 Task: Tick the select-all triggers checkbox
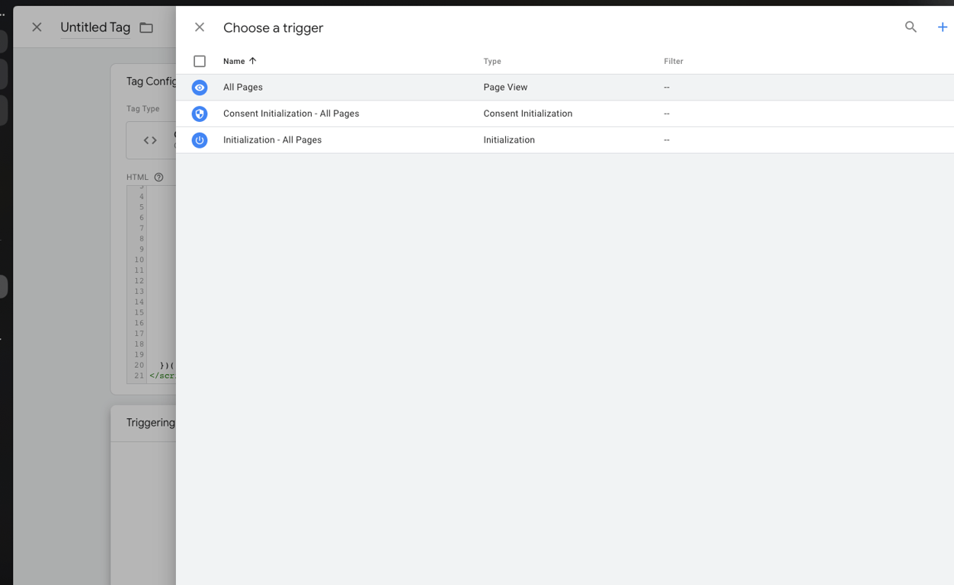tap(200, 61)
